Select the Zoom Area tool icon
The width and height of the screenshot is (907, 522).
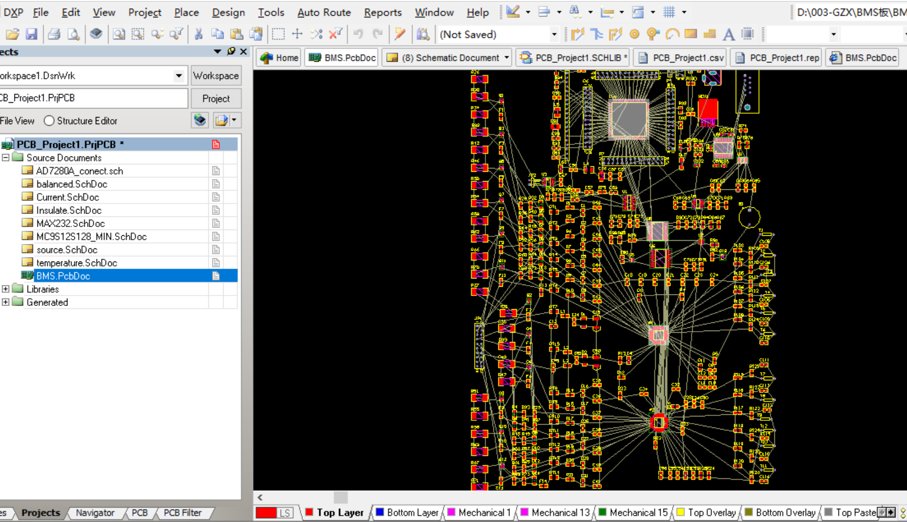click(137, 34)
